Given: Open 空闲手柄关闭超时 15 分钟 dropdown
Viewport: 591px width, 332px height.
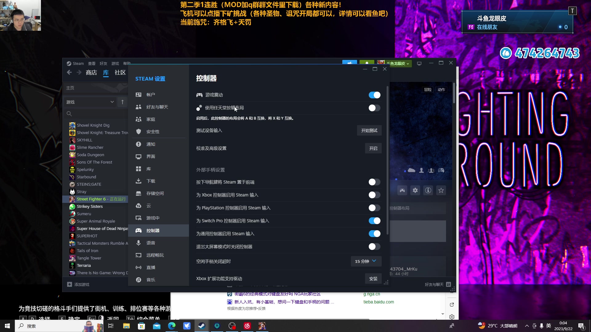Looking at the screenshot, I should point(366,261).
